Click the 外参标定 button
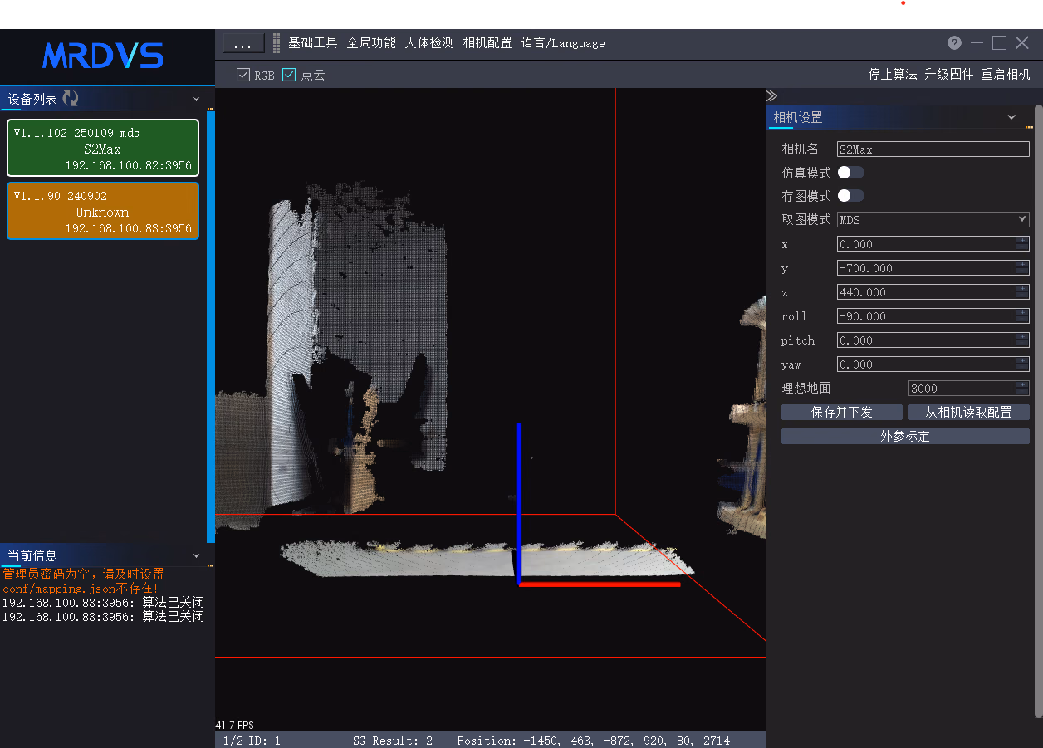The image size is (1043, 748). 905,437
